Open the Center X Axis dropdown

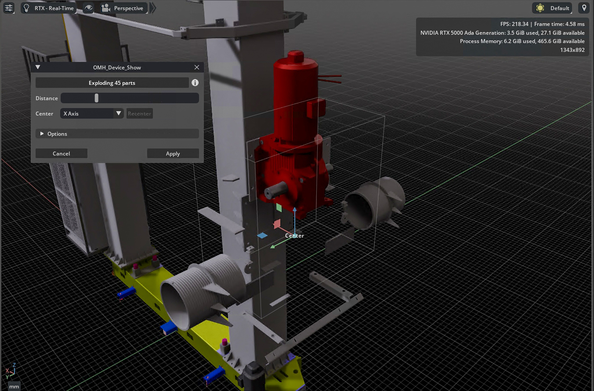92,113
